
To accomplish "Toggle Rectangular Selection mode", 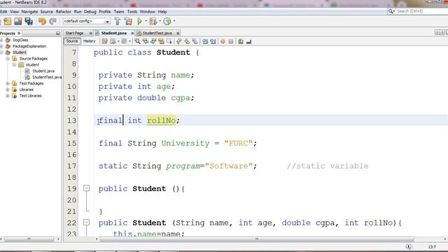I will click(169, 41).
